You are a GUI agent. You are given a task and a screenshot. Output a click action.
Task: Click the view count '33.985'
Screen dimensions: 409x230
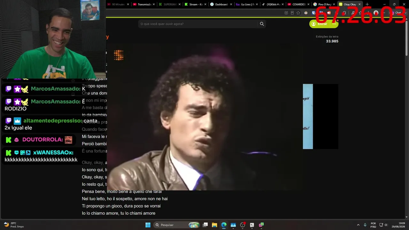pyautogui.click(x=332, y=41)
